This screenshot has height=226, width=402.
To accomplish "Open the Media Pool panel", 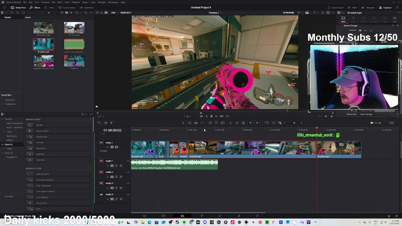I will [19, 8].
